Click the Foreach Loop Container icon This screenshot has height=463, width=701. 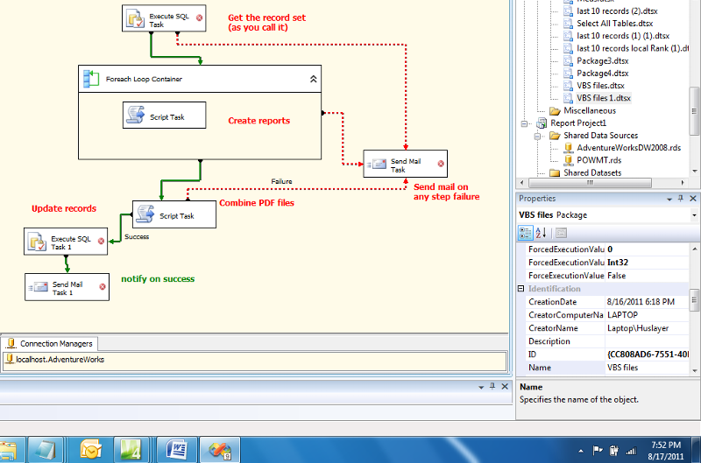tap(91, 79)
